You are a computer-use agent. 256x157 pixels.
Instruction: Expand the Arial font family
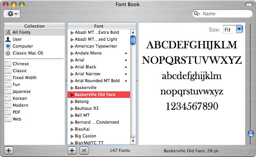click(x=72, y=60)
